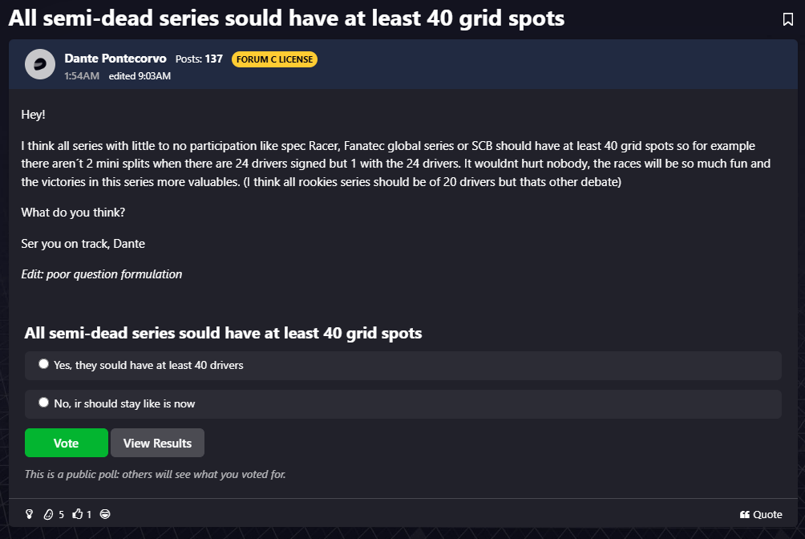Submit the poll with the Vote button
Screen dimensions: 805x539
point(66,443)
